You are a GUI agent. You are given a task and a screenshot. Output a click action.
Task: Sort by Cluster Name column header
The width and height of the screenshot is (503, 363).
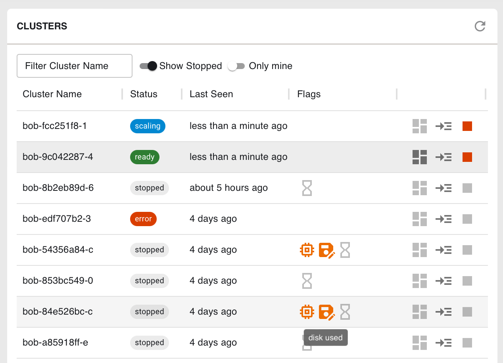[x=52, y=94]
